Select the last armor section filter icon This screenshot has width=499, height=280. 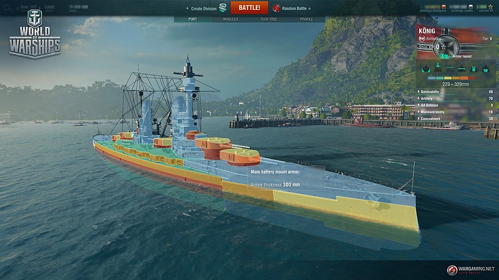[486, 68]
